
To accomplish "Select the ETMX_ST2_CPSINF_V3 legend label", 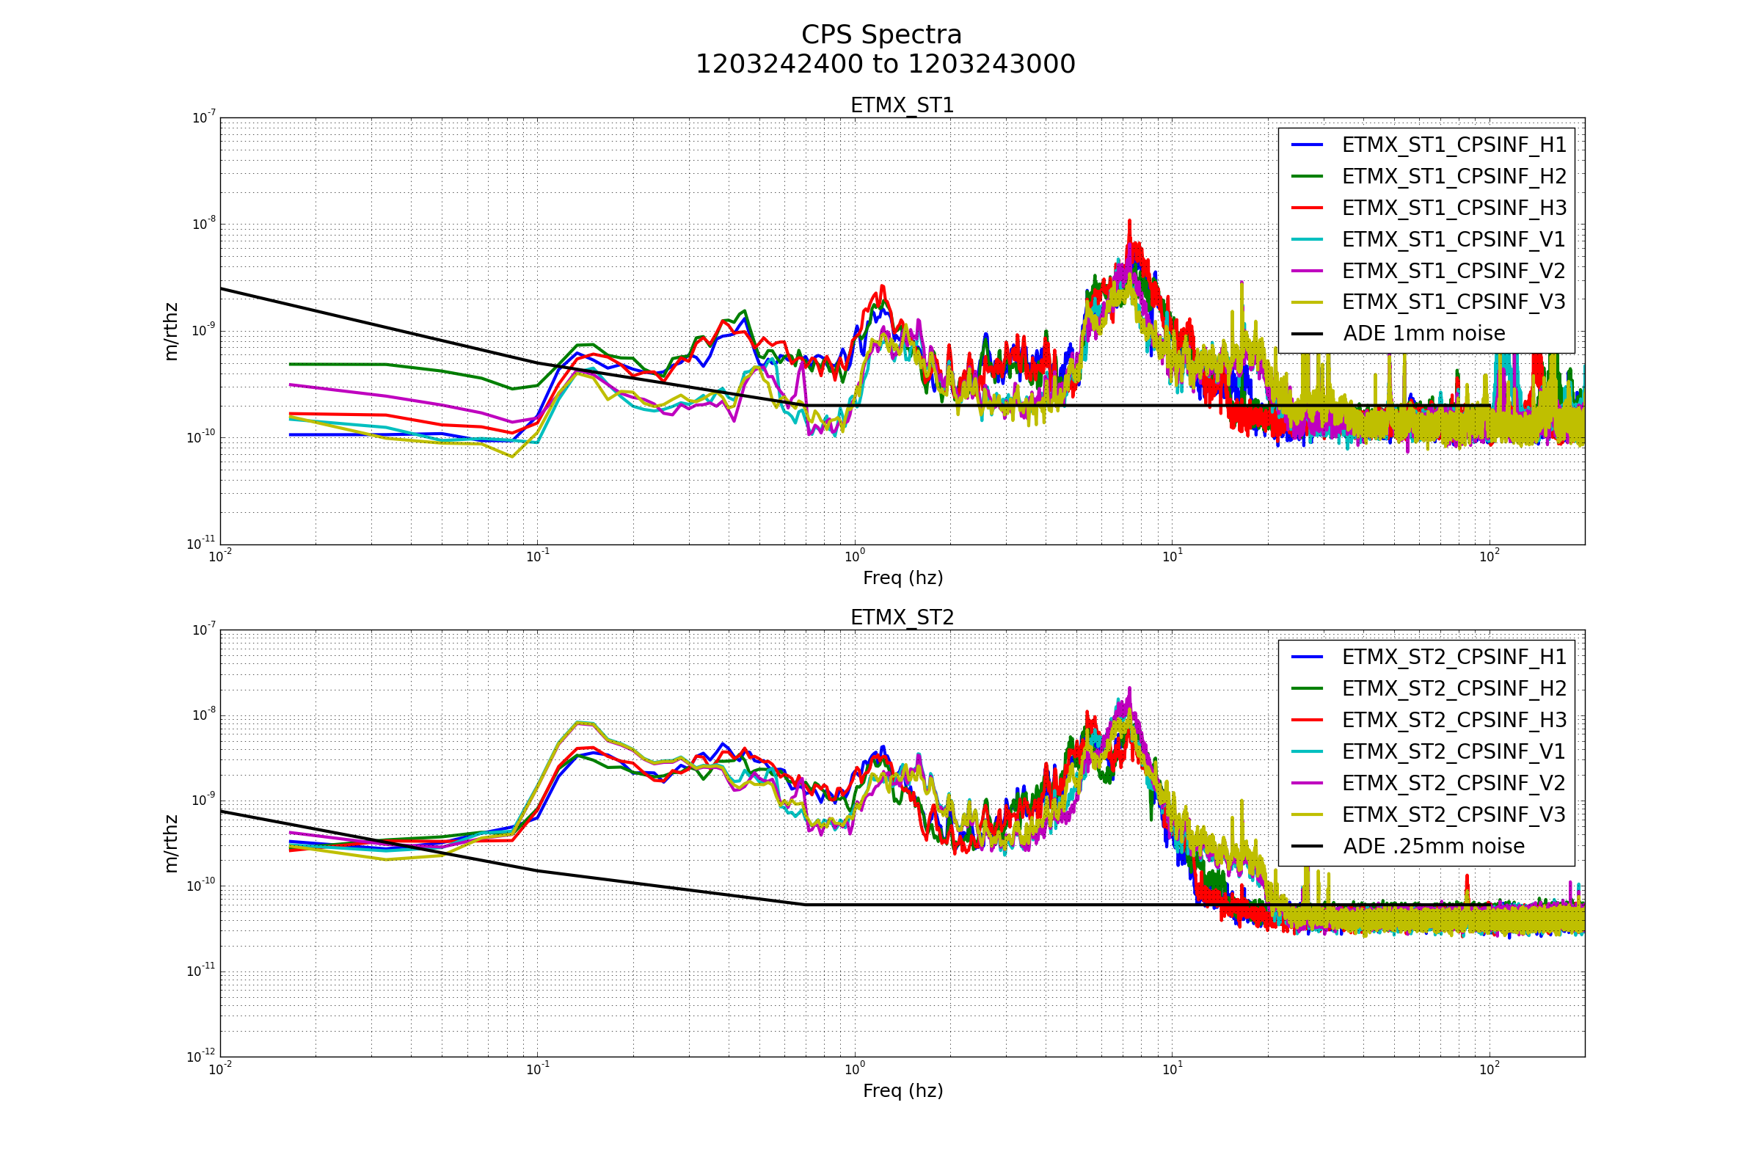I will pos(1454,814).
